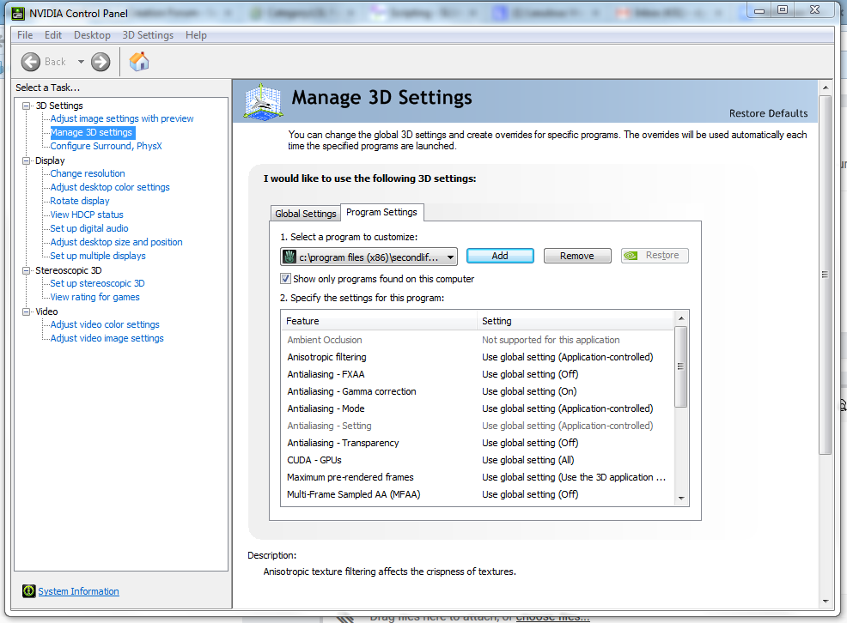Select the Multi-Frame Sampled AA (MFAA) row

[478, 494]
